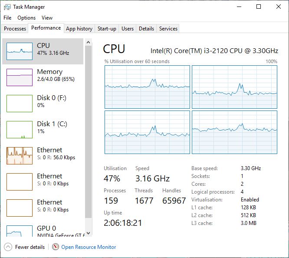Viewport: 289px width, 258px height.
Task: Collapse with the Fewer details chevron icon
Action: pyautogui.click(x=8, y=247)
